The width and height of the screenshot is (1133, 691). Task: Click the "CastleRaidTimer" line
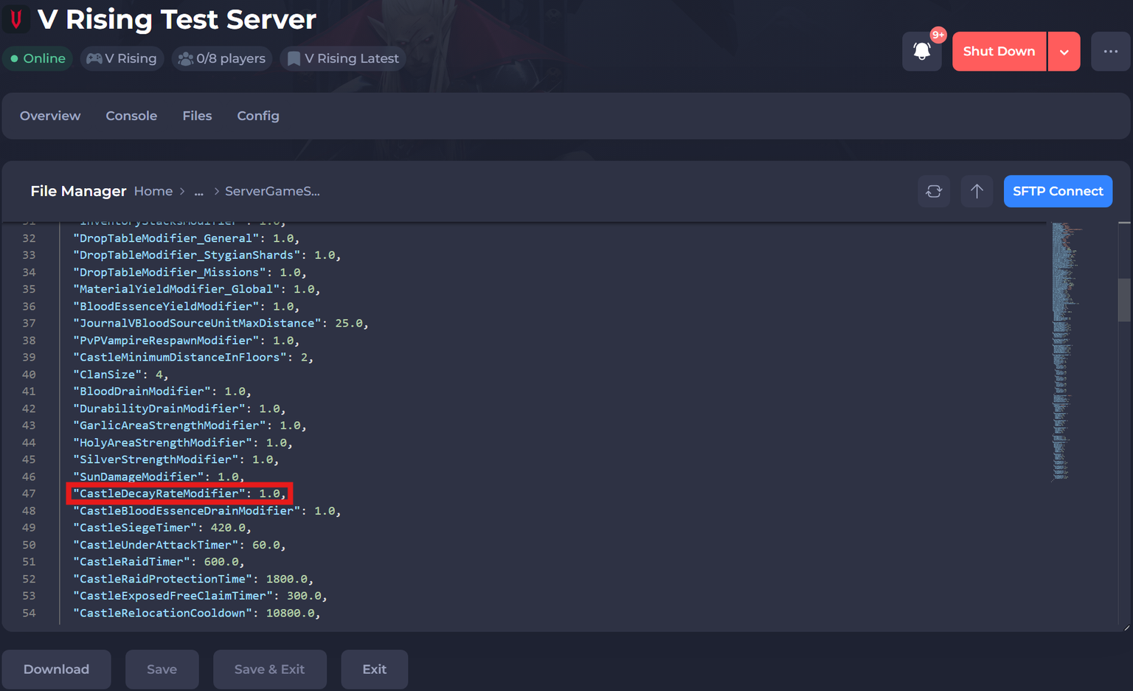159,562
